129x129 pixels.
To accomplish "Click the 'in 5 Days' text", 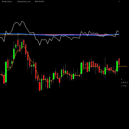I will 124,86.
